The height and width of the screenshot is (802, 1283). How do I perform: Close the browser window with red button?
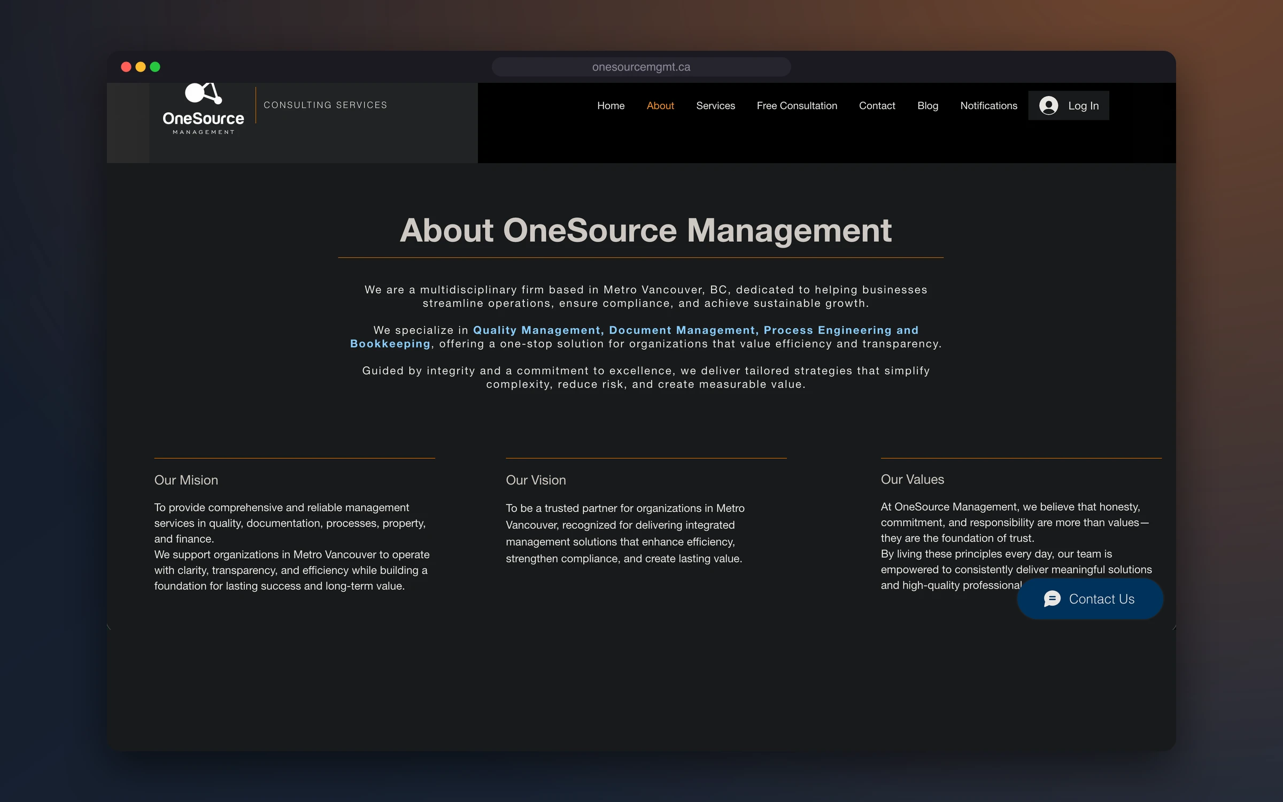(126, 67)
